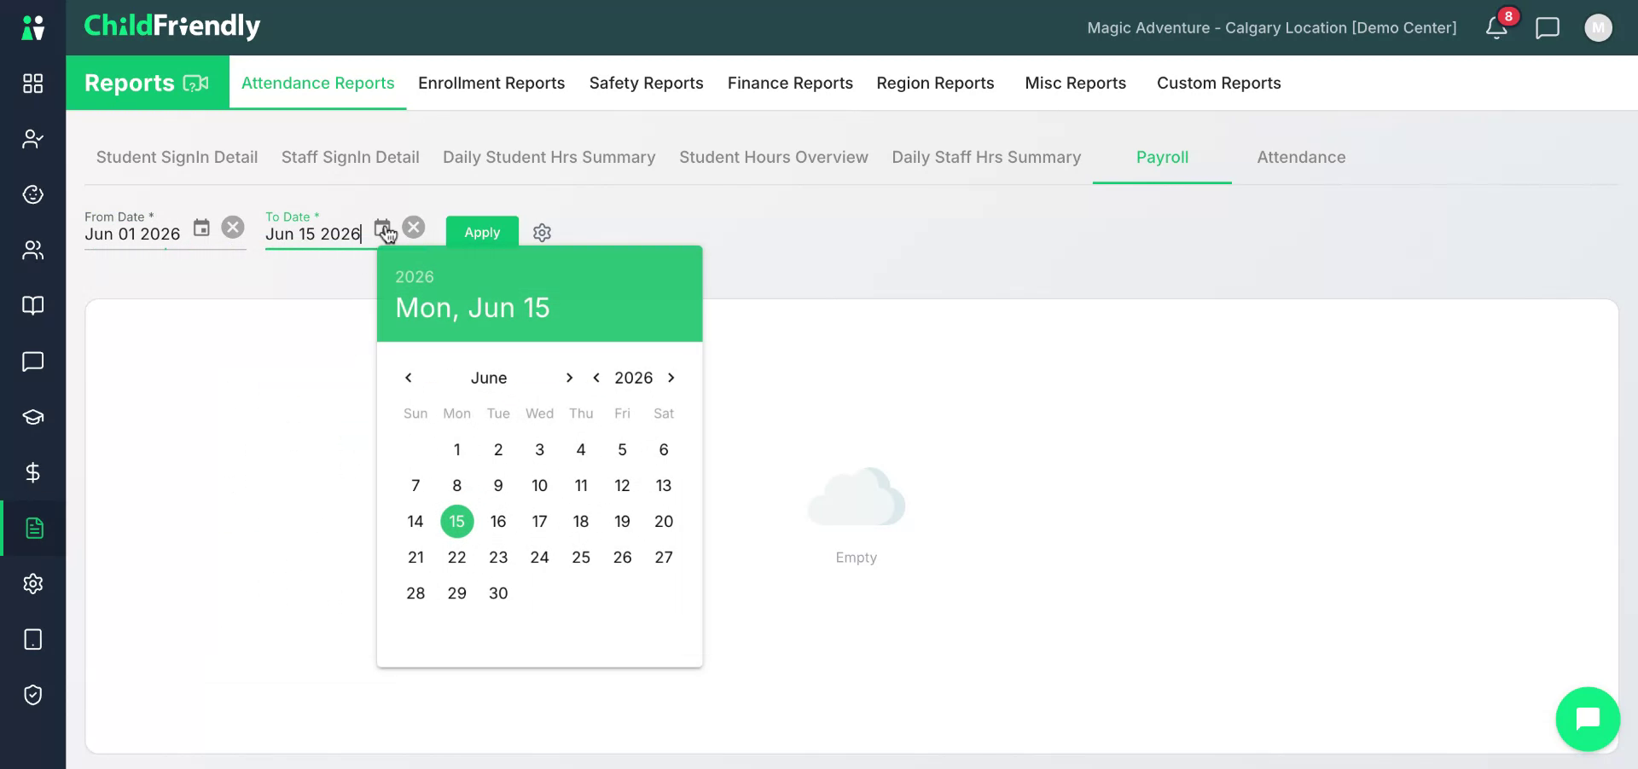Click the graduation cap icon in the sidebar
The image size is (1638, 769).
click(x=32, y=417)
